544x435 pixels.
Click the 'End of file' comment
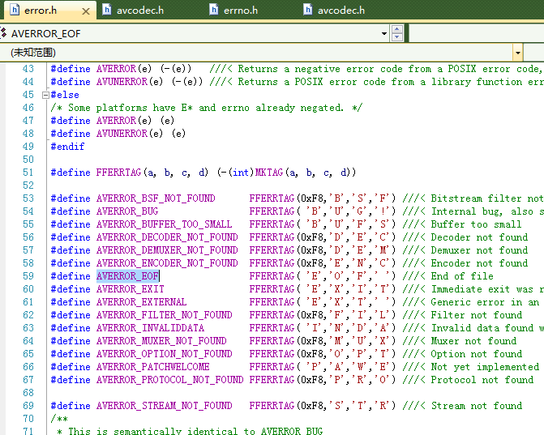462,276
